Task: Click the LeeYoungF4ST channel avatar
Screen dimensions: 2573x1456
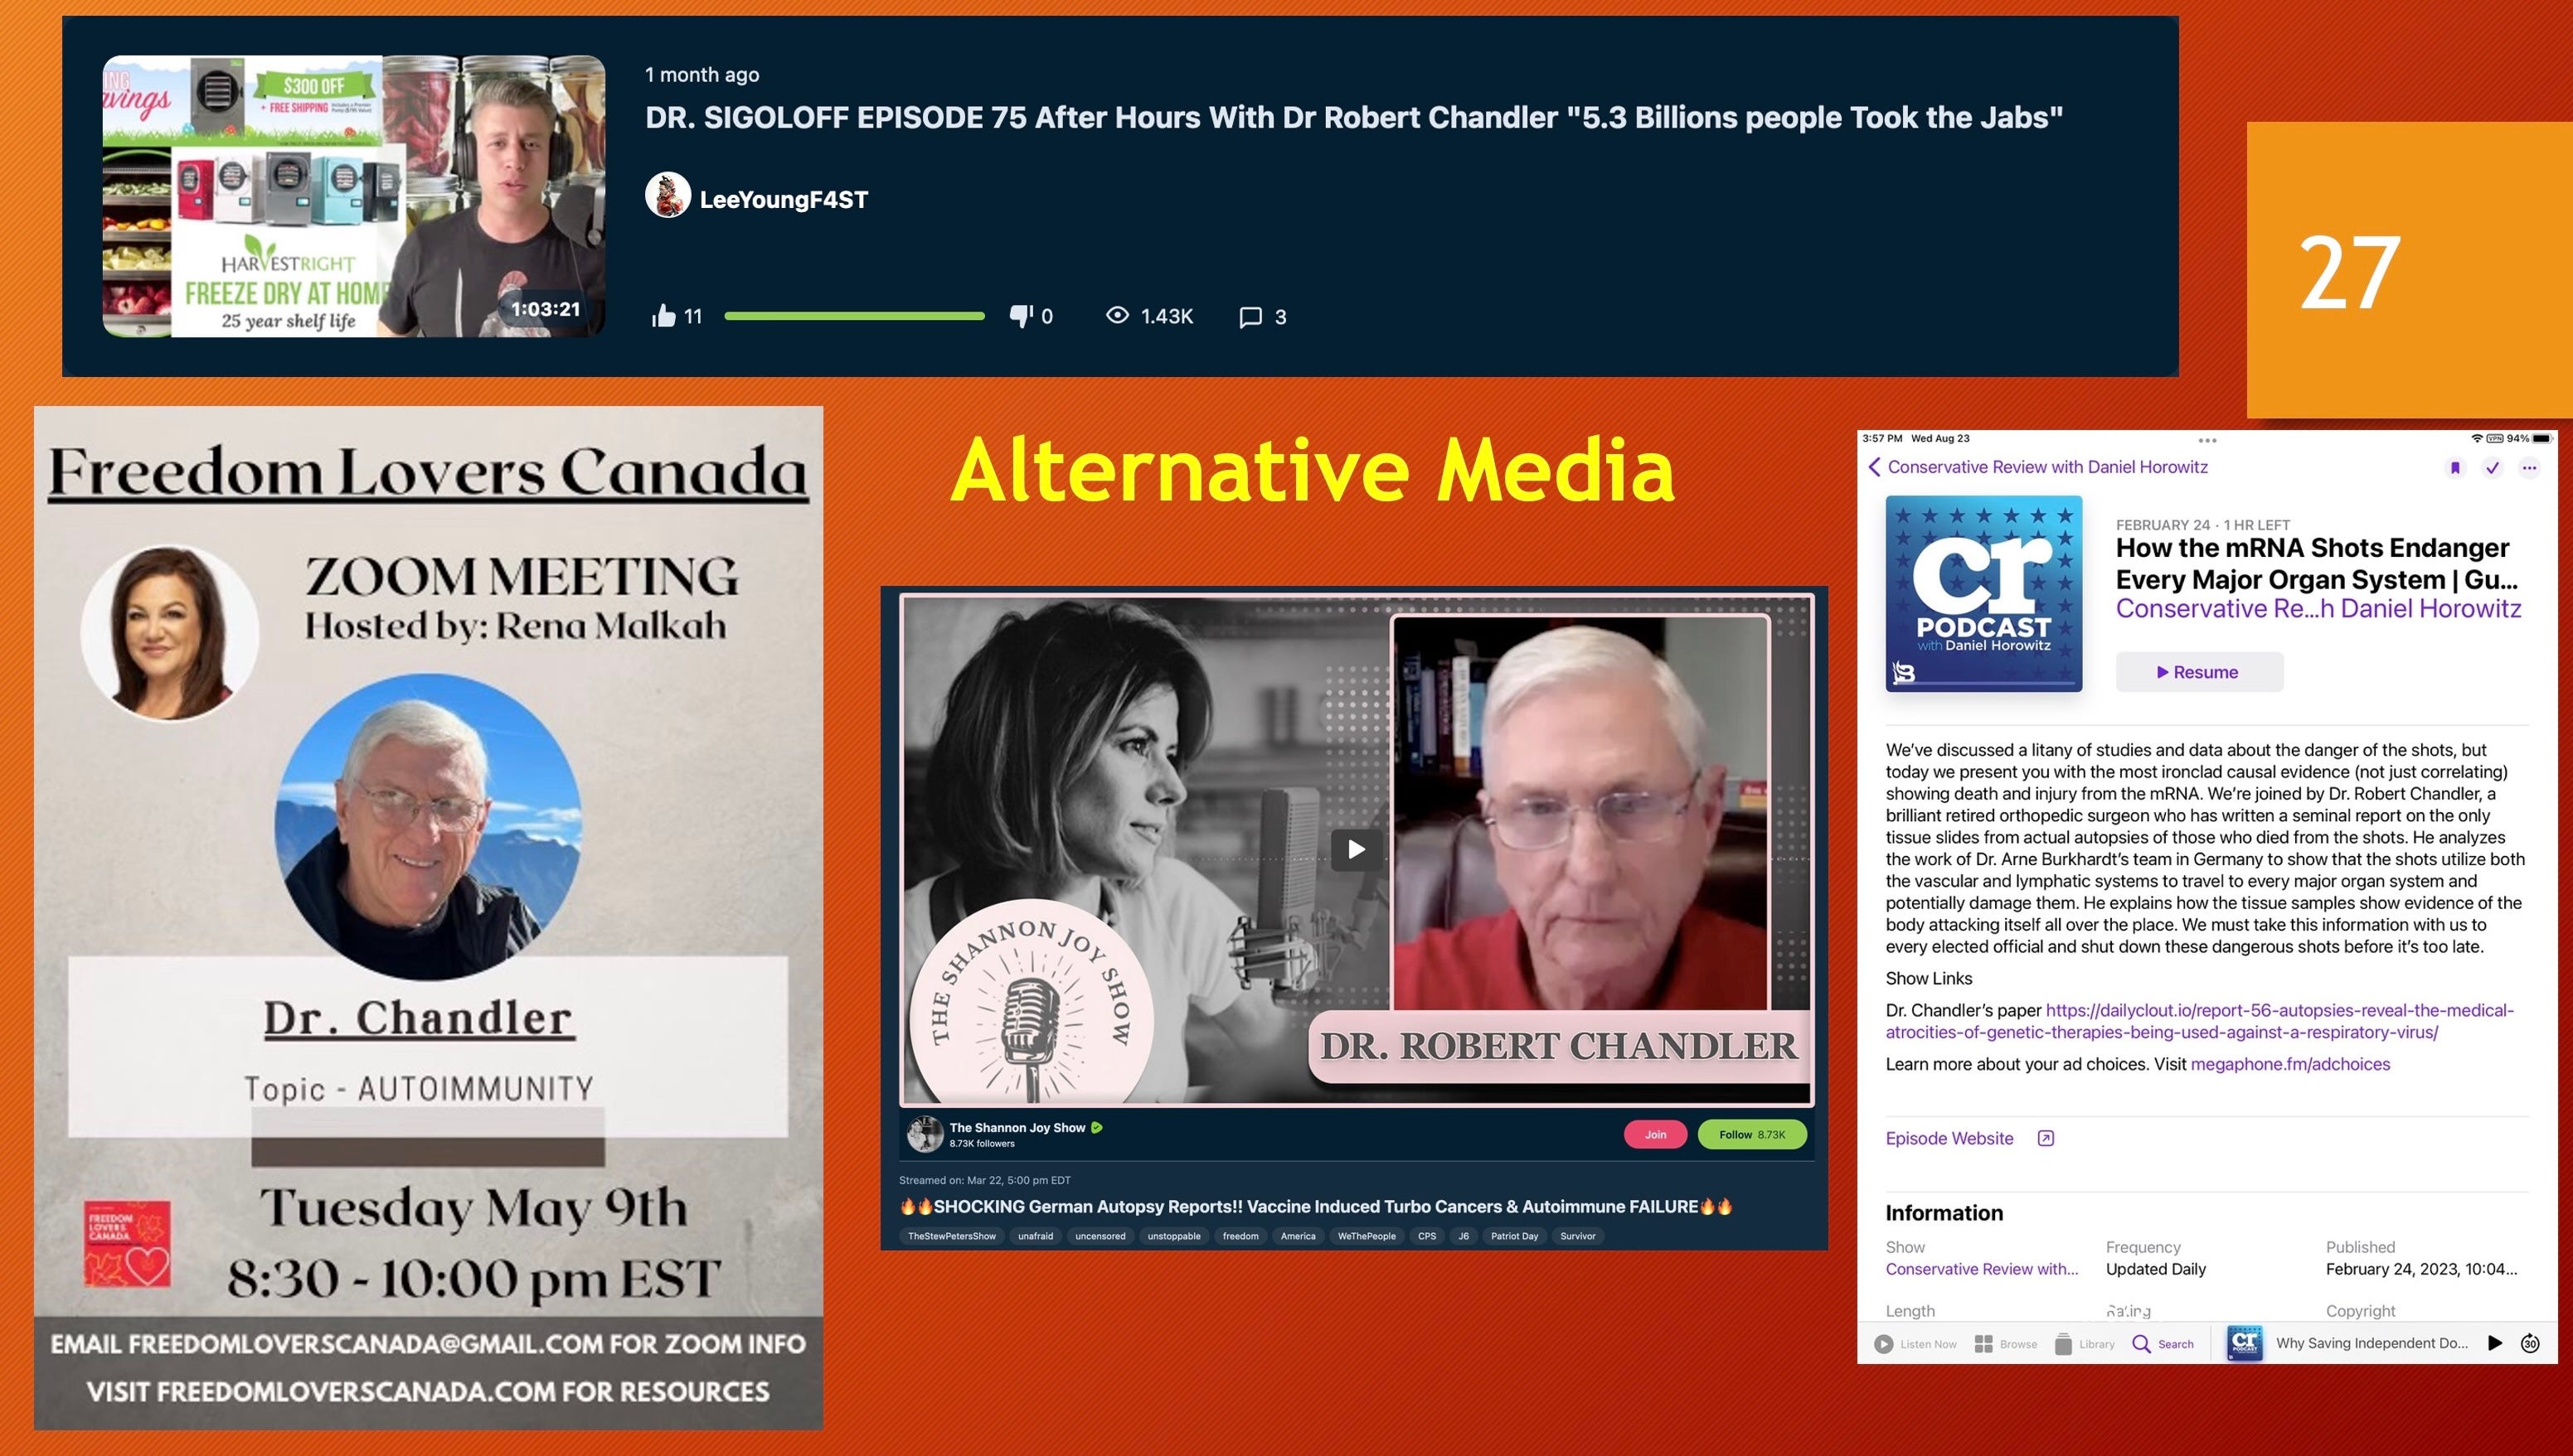Action: click(668, 195)
